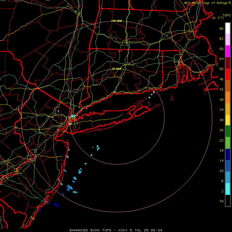Click the "54" legend value
This screenshot has height=232, width=232.
[221, 59]
